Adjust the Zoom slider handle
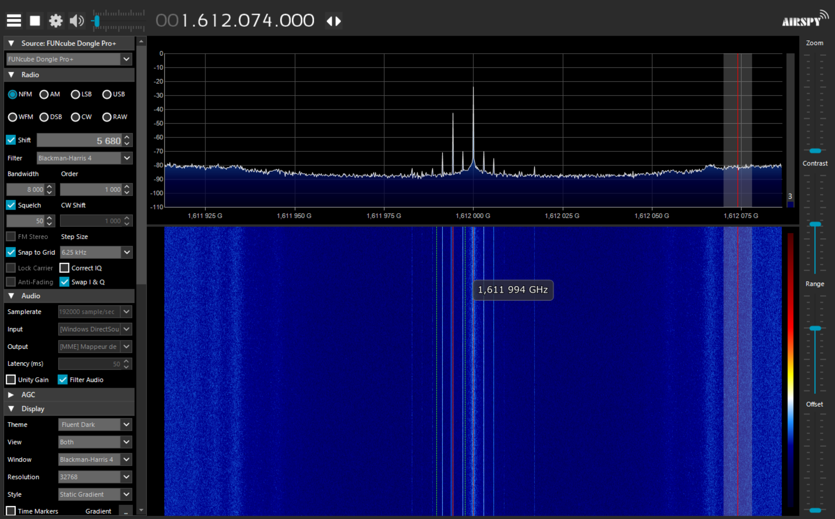Image resolution: width=835 pixels, height=519 pixels. point(815,151)
